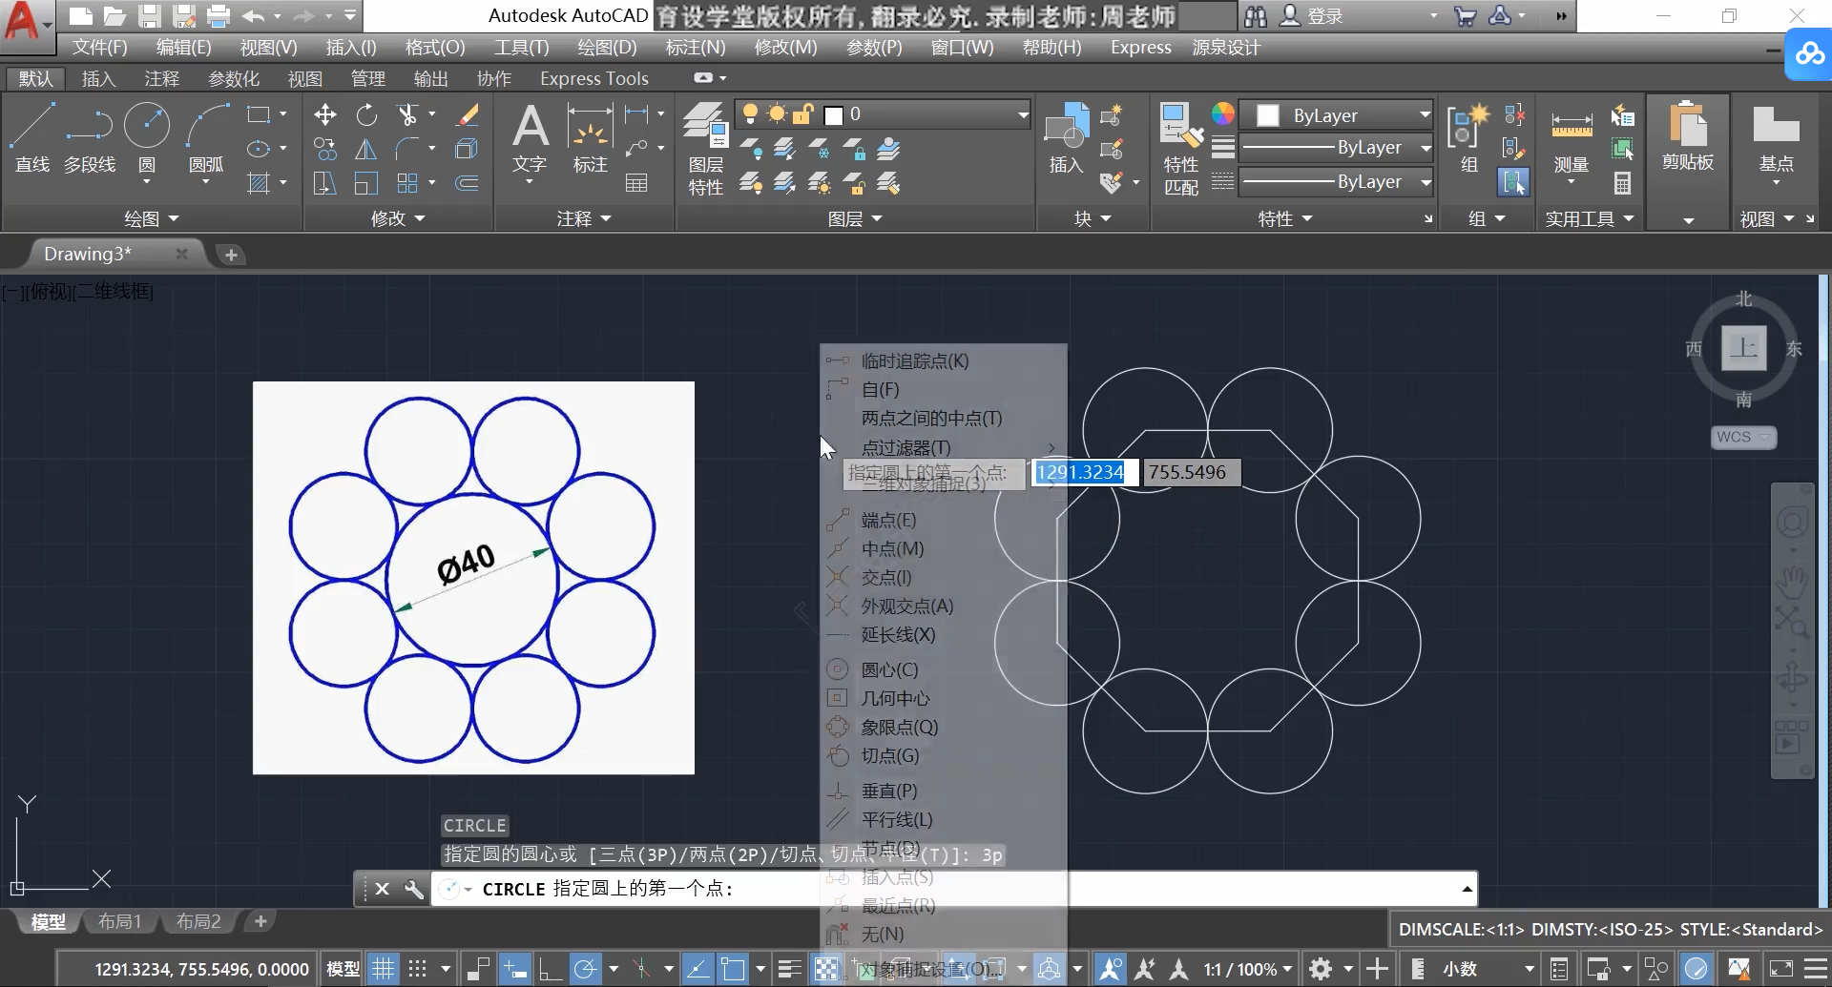1832x987 pixels.
Task: Choose 圆心(C) snap in context menu
Action: (889, 669)
